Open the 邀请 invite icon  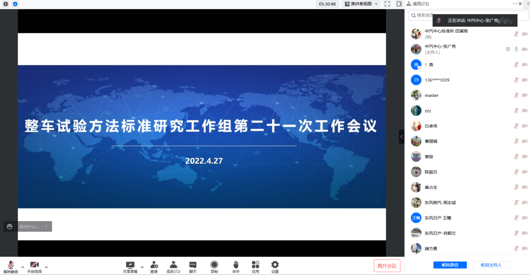click(x=154, y=265)
